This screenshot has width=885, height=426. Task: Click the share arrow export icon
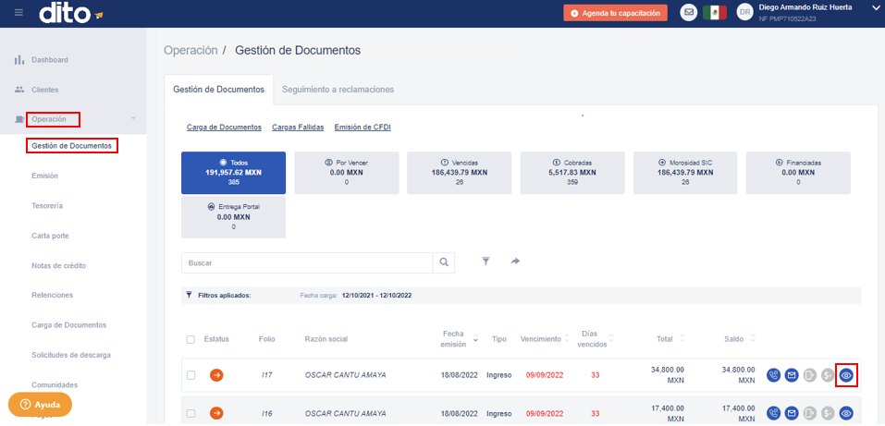pyautogui.click(x=515, y=262)
